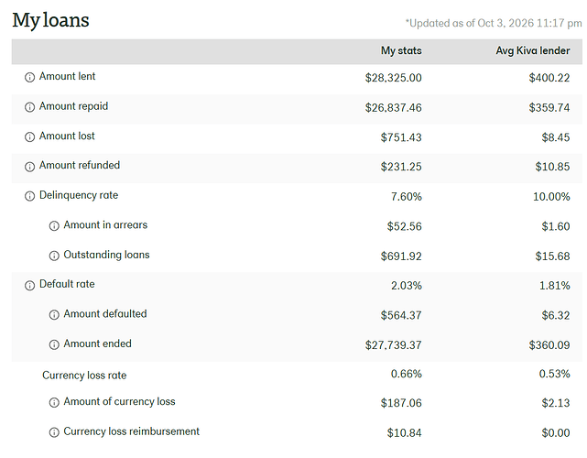Click the $15.68 average outstanding value
587x458 pixels.
[552, 256]
